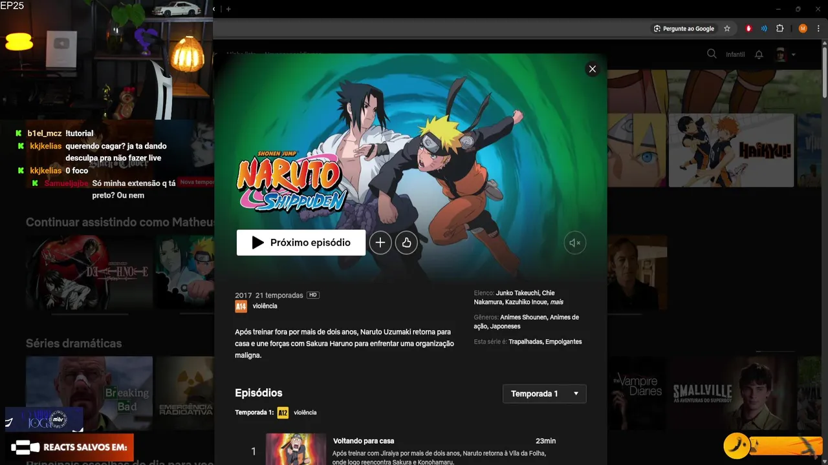Open the orange M Chrome profile
Viewport: 828px width, 465px height.
(803, 28)
